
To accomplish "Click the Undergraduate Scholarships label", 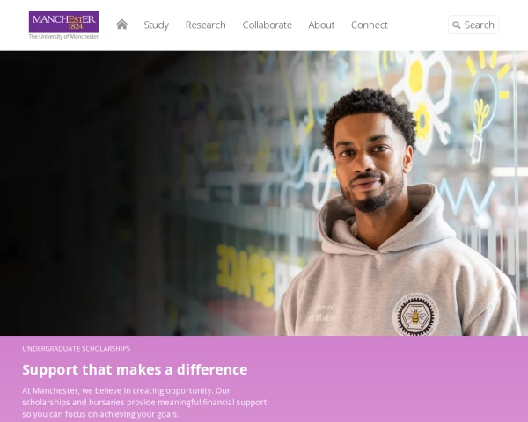I will point(76,349).
